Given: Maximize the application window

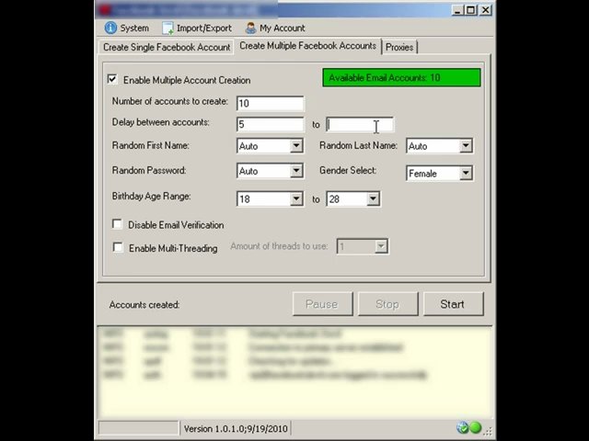Looking at the screenshot, I should (x=471, y=10).
